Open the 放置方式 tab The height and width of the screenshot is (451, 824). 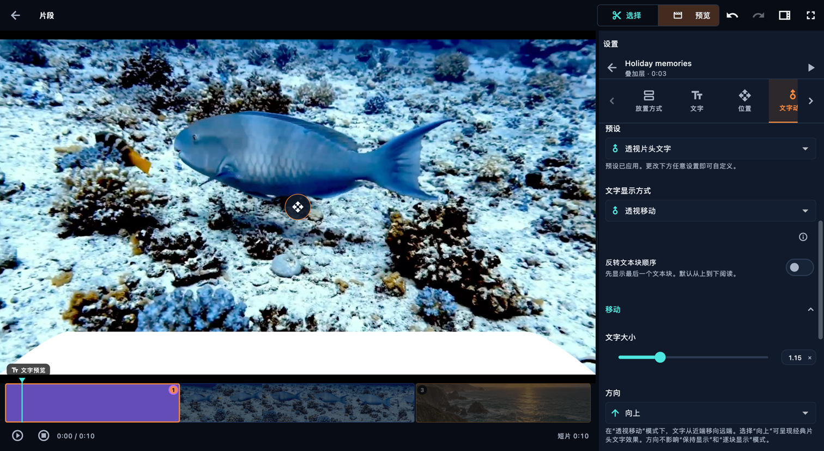pyautogui.click(x=649, y=101)
